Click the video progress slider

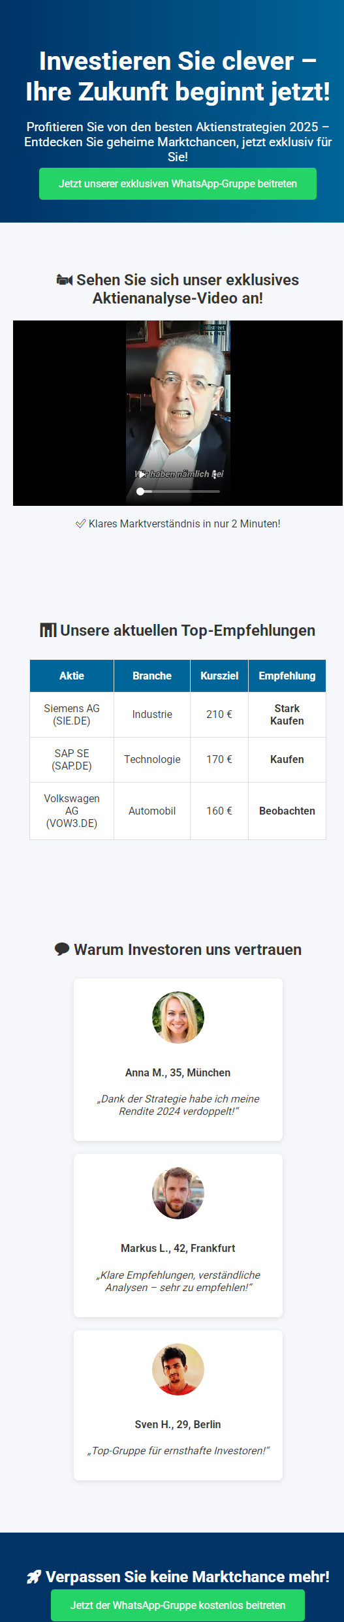click(178, 491)
